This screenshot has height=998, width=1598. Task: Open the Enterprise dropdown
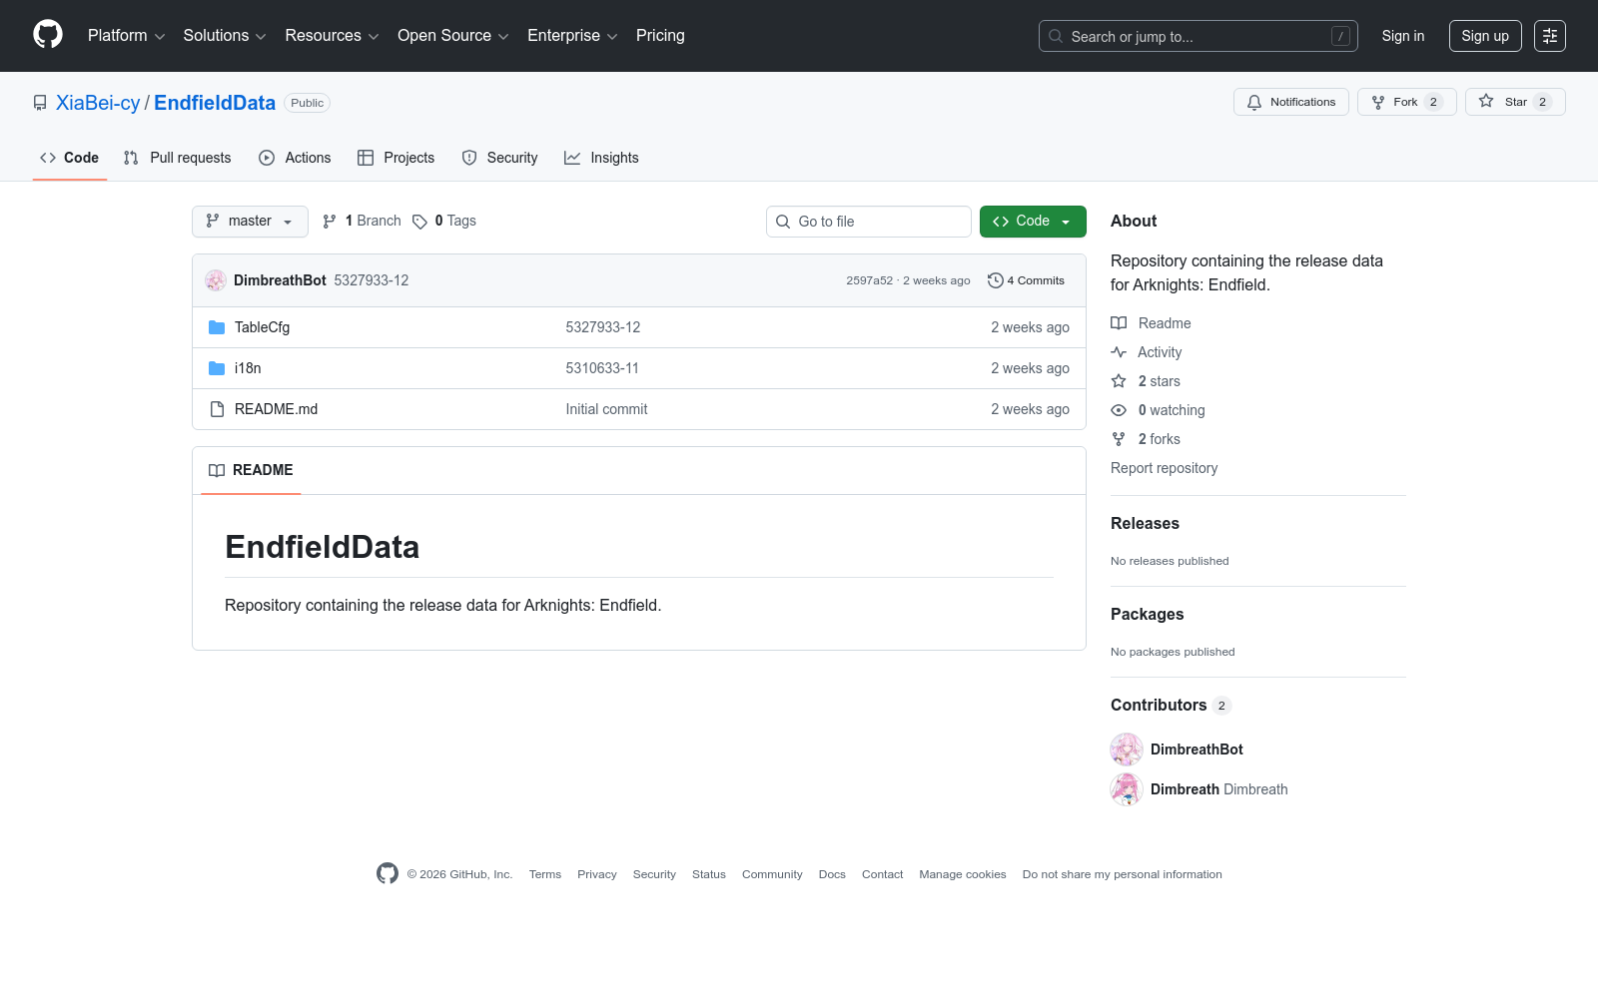tap(572, 36)
